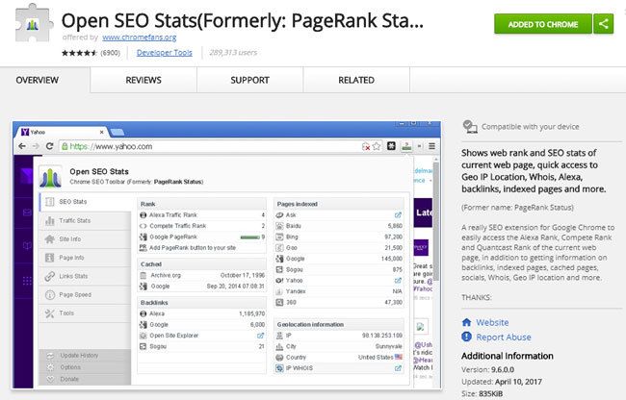Open external link icon for Yahoo pages indexed
This screenshot has height=400, width=626.
[x=398, y=281]
